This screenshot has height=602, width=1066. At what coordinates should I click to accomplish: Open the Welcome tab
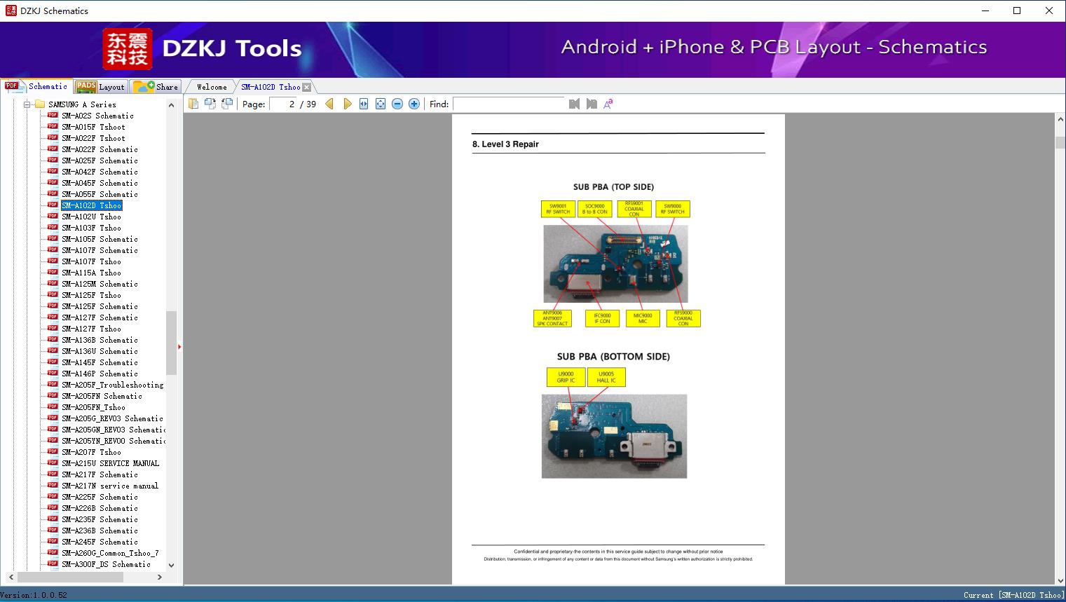pyautogui.click(x=212, y=87)
